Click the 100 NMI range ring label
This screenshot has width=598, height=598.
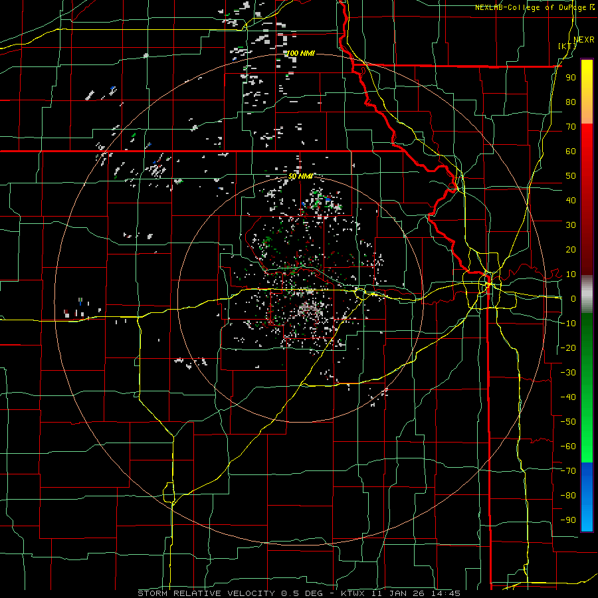pyautogui.click(x=300, y=53)
